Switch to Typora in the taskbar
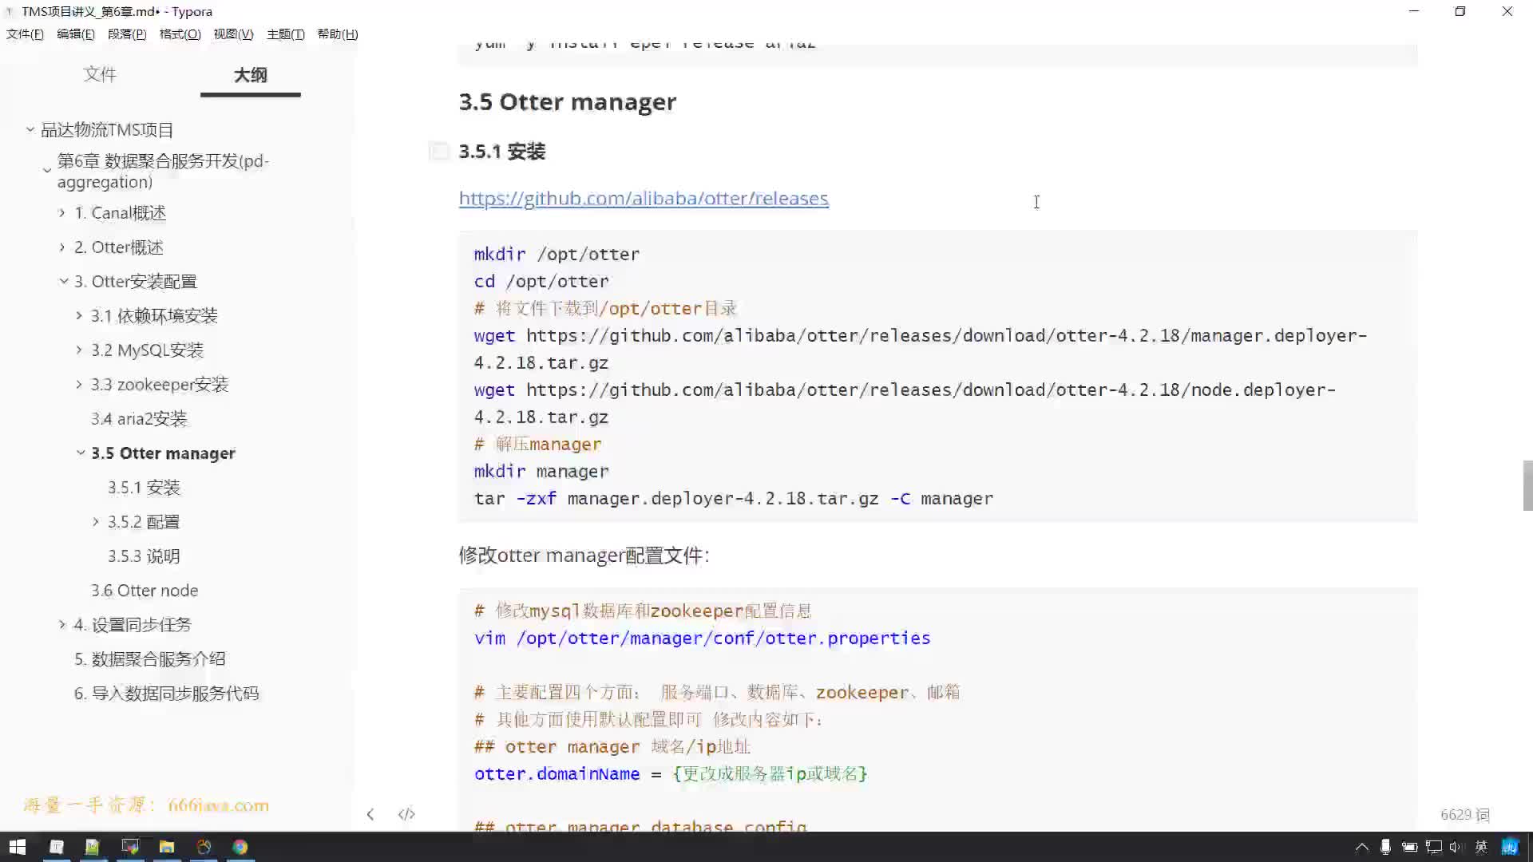The image size is (1533, 862). point(56,847)
